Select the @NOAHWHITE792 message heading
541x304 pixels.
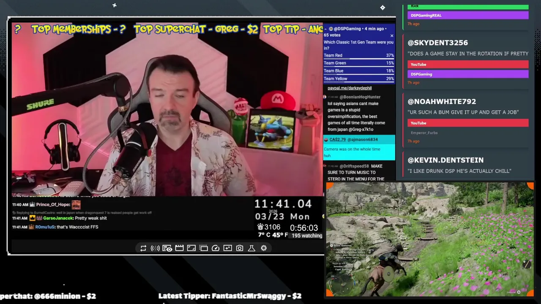pos(442,101)
